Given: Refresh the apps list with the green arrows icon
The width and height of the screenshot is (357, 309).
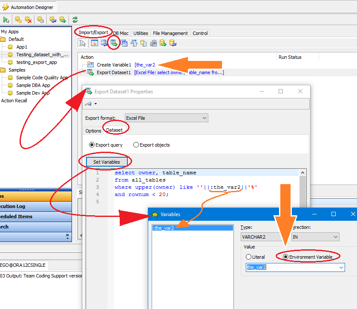Looking at the screenshot, I should coord(75,20).
